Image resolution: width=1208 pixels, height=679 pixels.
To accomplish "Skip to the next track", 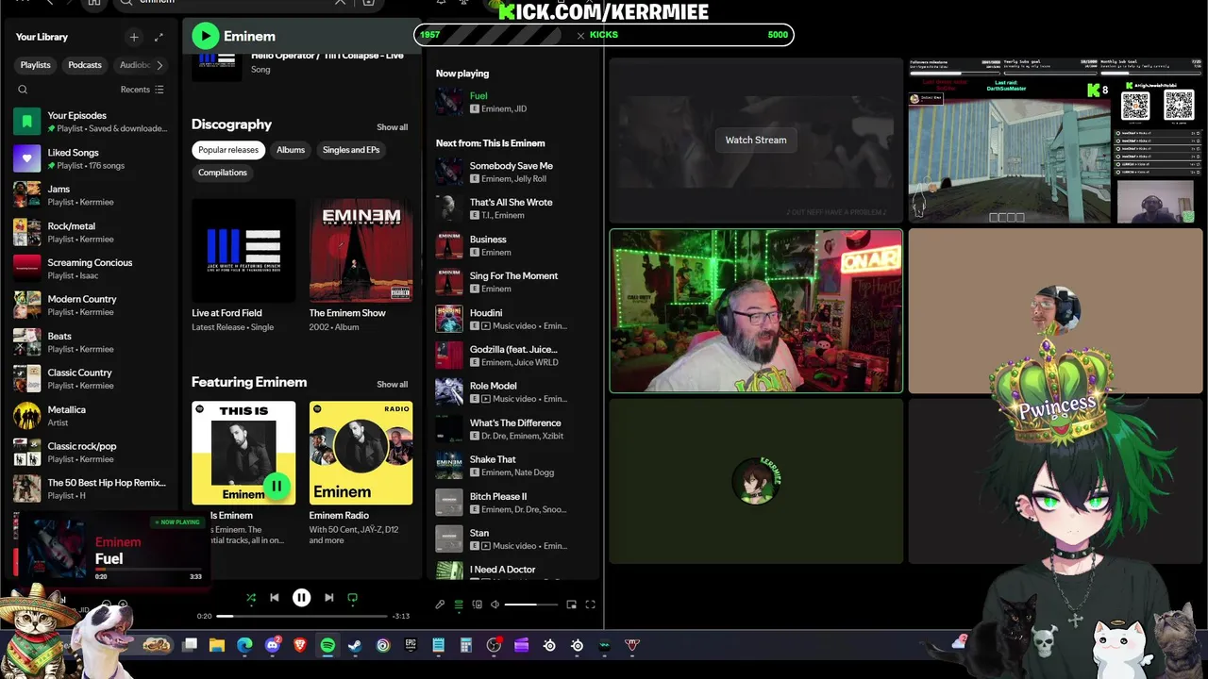I will click(328, 598).
